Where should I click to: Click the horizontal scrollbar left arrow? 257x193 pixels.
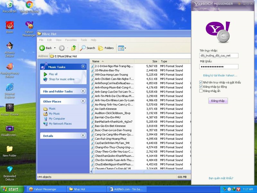[92, 172]
